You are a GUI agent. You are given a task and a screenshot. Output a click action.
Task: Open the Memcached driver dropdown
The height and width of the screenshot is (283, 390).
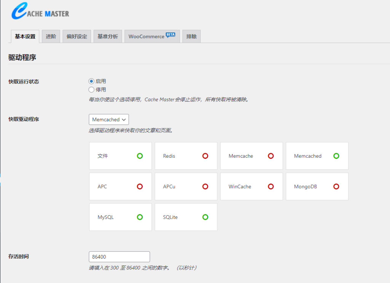pyautogui.click(x=109, y=120)
